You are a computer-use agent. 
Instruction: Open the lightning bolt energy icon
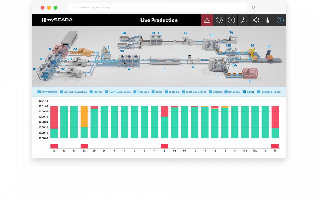(x=231, y=20)
